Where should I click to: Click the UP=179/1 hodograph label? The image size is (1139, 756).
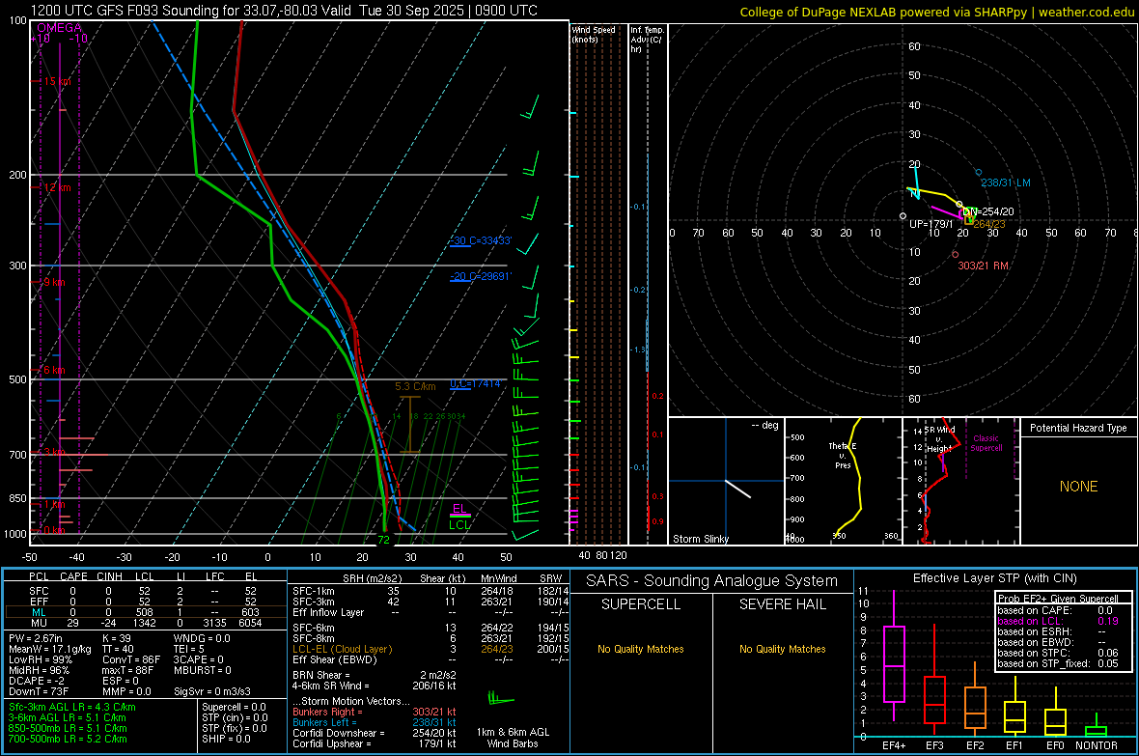coord(931,224)
